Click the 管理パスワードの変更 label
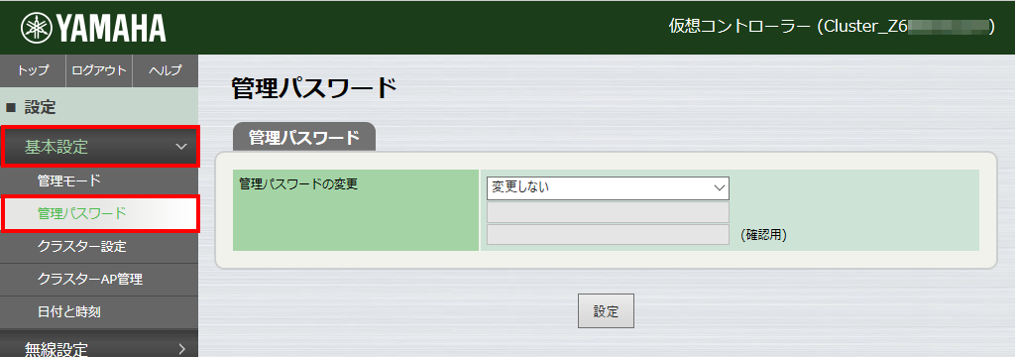 298,184
